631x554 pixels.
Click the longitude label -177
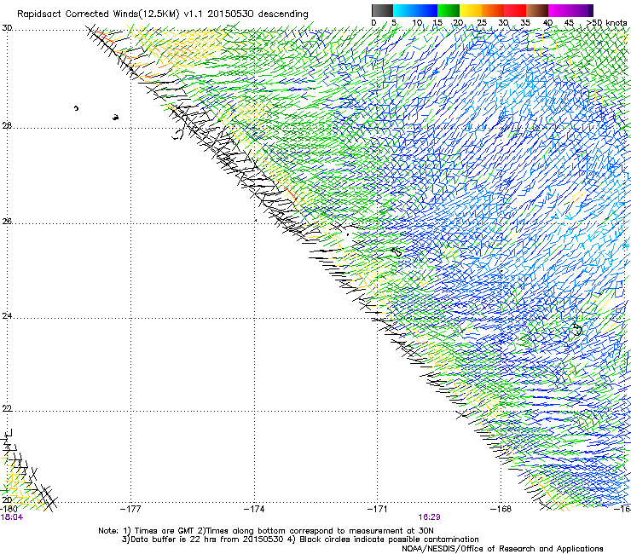[130, 509]
